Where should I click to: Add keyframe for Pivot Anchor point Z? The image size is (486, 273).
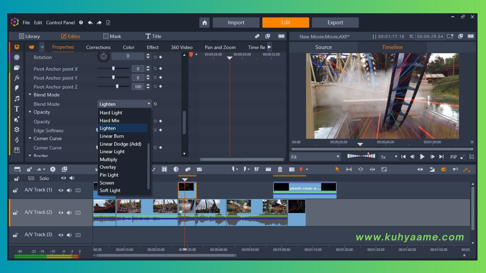[161, 86]
